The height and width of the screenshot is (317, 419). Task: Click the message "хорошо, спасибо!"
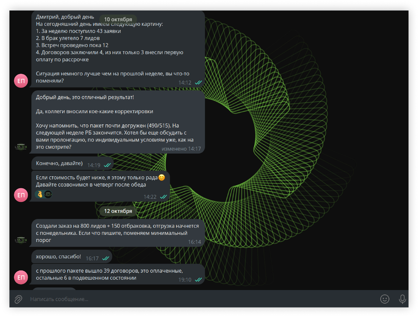coord(72,257)
